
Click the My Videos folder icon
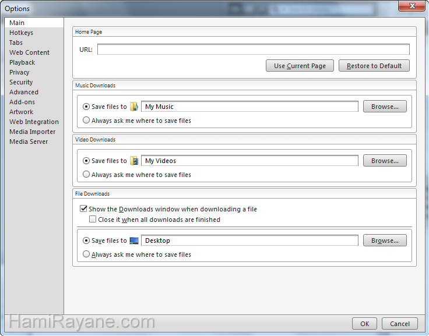click(134, 161)
